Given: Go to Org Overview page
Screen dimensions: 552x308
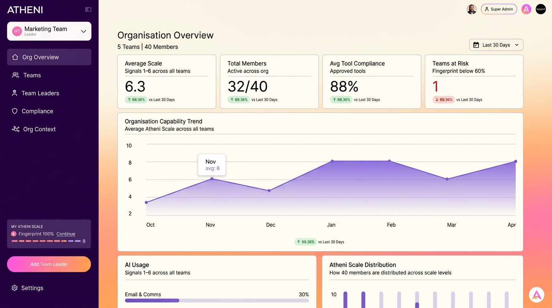Looking at the screenshot, I should tap(49, 57).
